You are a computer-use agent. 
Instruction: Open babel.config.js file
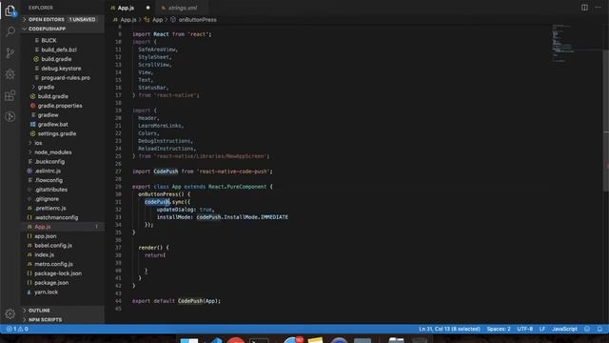click(53, 246)
